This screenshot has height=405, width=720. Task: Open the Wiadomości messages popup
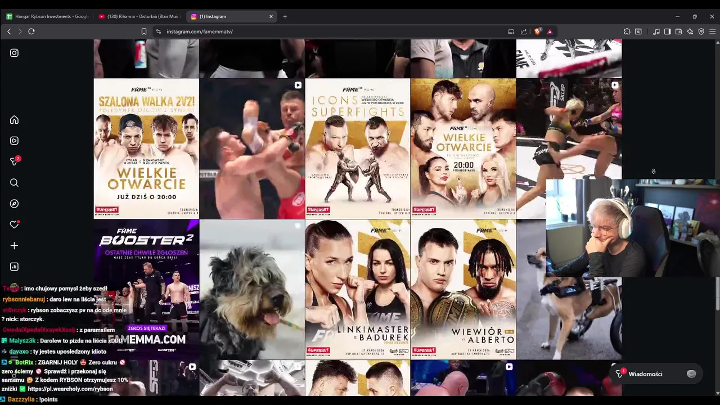click(x=657, y=374)
